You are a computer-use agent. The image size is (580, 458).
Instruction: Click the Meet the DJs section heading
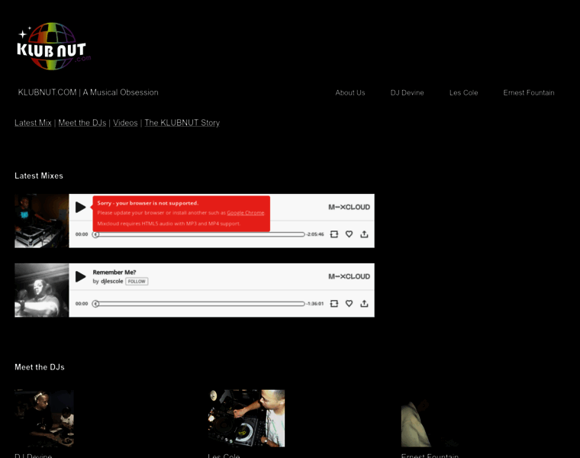point(40,367)
